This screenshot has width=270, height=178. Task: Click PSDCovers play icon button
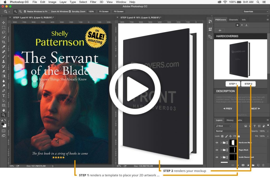click(238, 25)
